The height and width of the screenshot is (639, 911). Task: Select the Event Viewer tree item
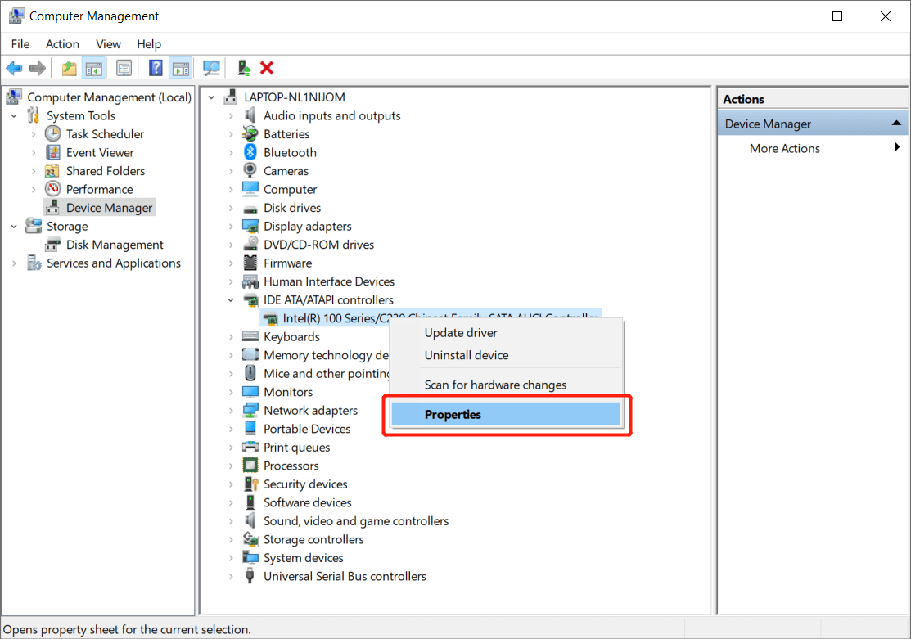pyautogui.click(x=99, y=152)
